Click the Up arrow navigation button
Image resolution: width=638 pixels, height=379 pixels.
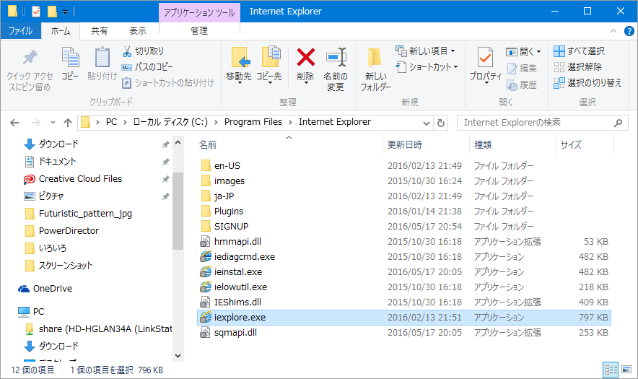(67, 123)
